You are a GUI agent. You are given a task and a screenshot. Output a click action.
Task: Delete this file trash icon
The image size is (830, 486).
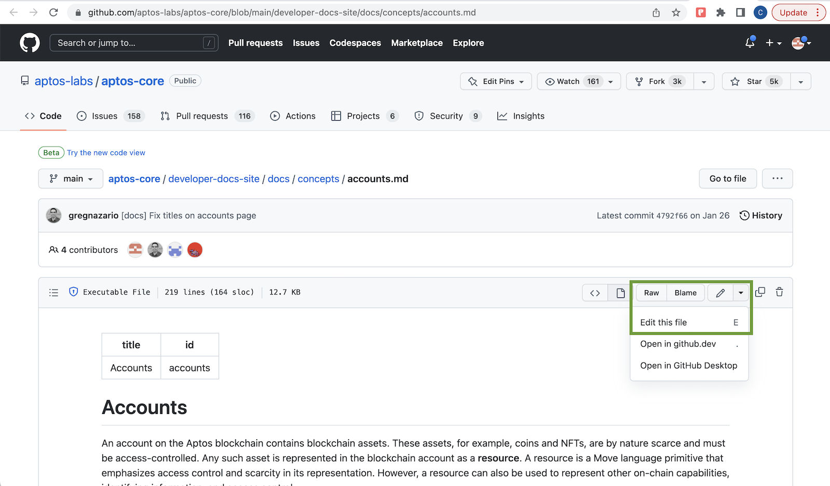pyautogui.click(x=779, y=292)
